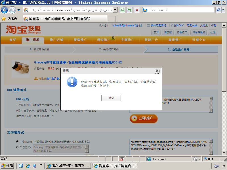The image size is (227, 170).
Task: Click the popup blocker status icon
Action: pos(122,159)
